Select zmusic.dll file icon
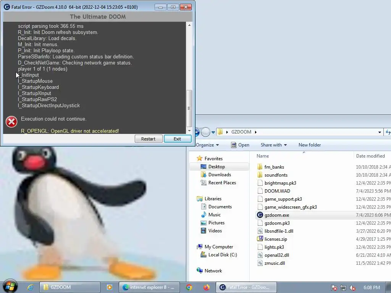The image size is (391, 293). click(260, 263)
